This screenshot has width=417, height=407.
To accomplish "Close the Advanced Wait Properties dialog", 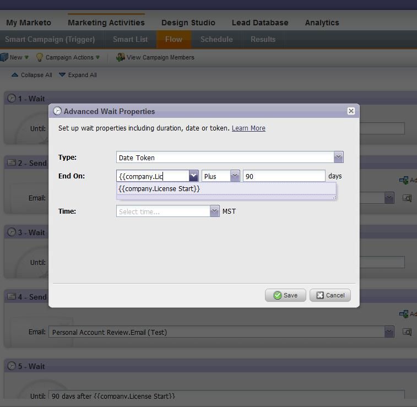I will [351, 111].
